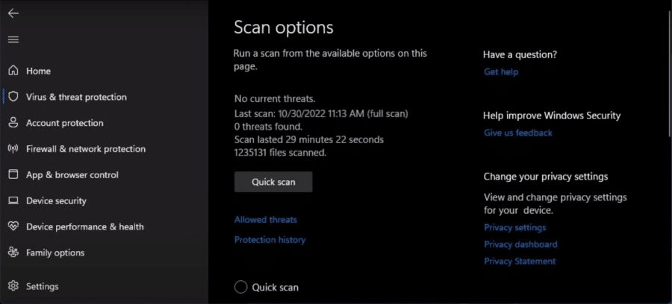The width and height of the screenshot is (672, 304).
Task: Click the Device performance & health heart icon
Action: [x=13, y=227]
